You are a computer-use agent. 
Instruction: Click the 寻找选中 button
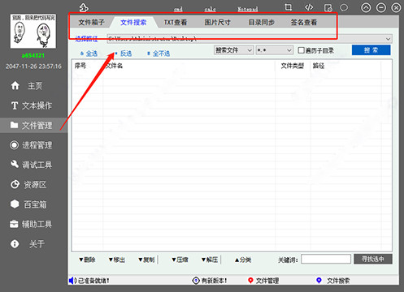click(373, 259)
